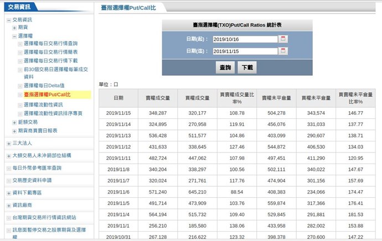Click the 下載 download button
The image size is (382, 241).
point(247,67)
